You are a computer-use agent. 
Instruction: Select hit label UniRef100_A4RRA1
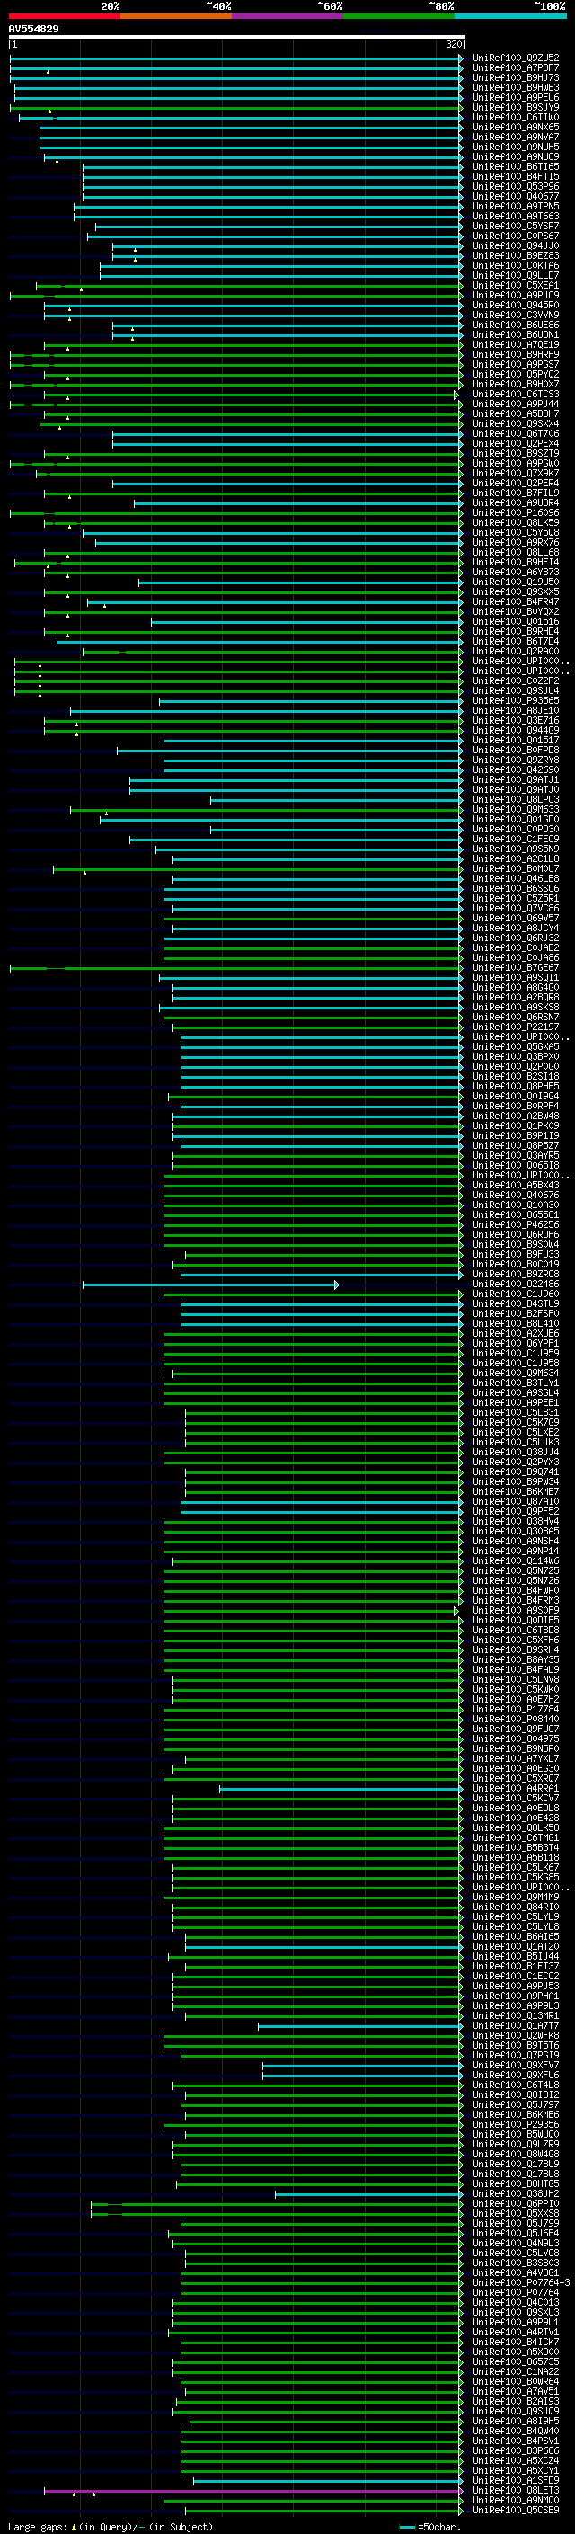(516, 1788)
